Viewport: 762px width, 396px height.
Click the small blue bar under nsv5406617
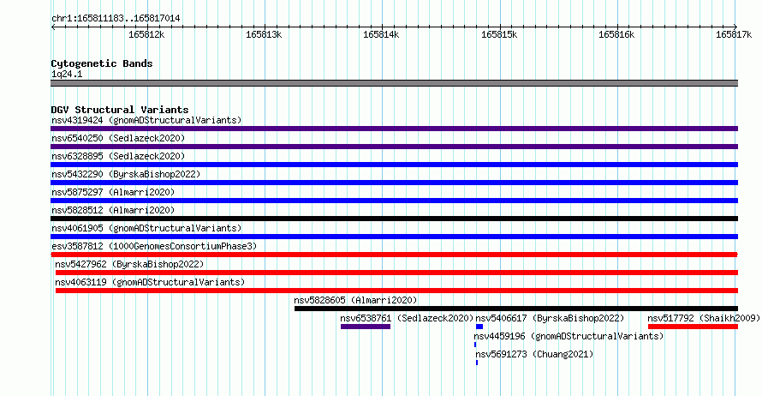479,327
